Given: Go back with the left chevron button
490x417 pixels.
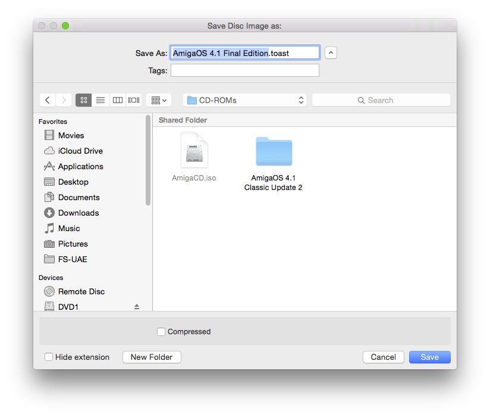Looking at the screenshot, I should click(x=48, y=100).
